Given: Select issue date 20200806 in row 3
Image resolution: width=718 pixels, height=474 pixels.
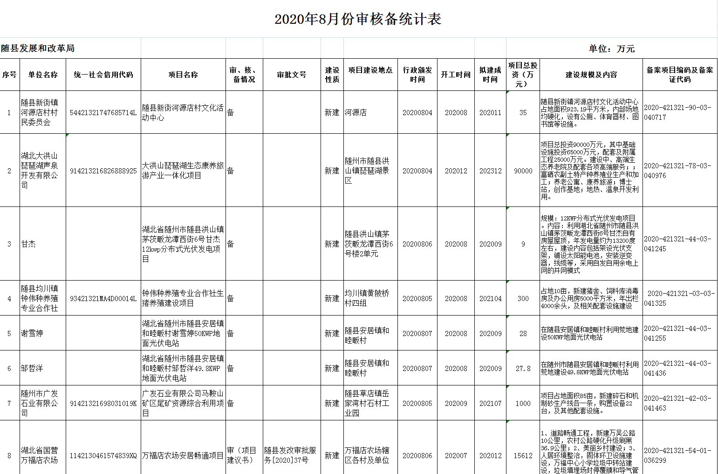Looking at the screenshot, I should click(417, 244).
